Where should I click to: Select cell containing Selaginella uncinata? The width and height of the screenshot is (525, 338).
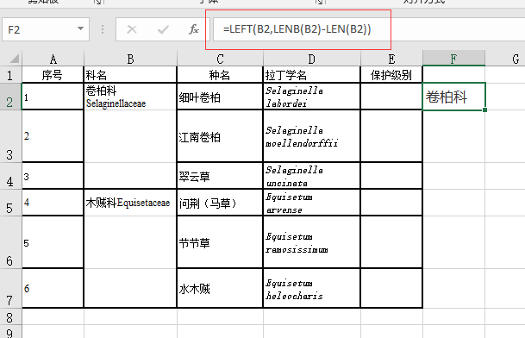(x=312, y=176)
